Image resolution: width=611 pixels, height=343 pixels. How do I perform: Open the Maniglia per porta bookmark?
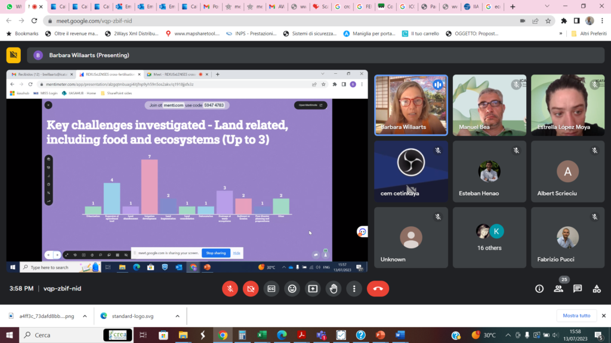click(x=369, y=33)
